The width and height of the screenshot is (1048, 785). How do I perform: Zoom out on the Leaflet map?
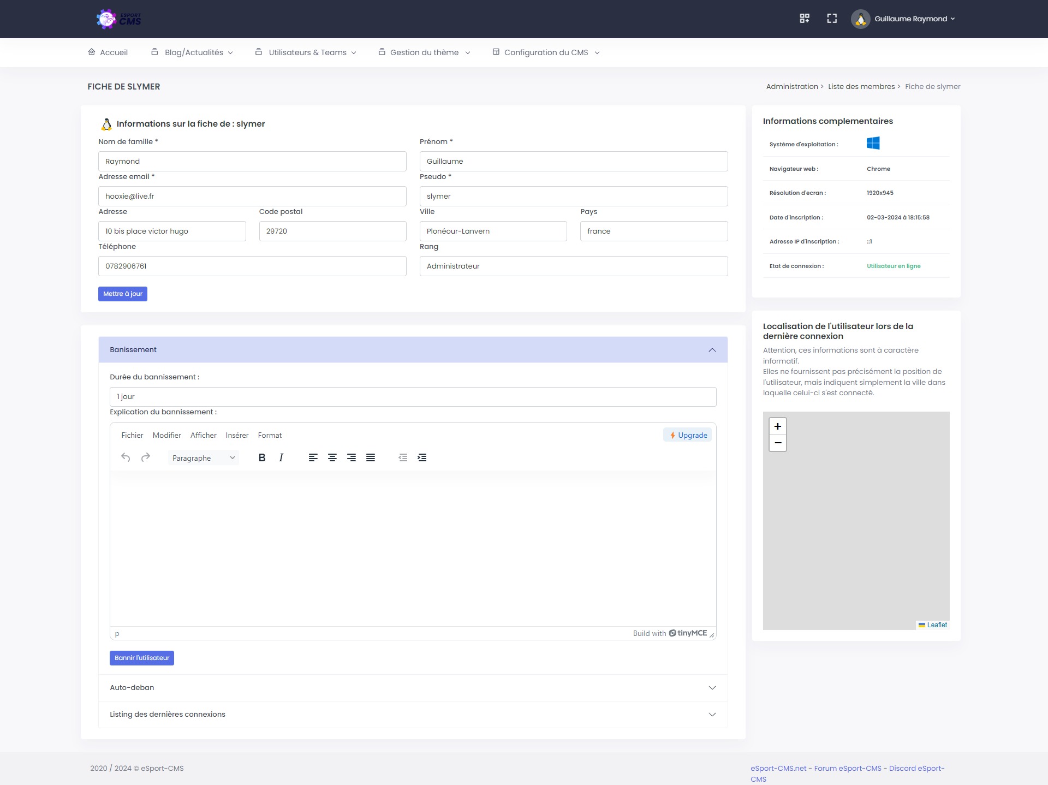[778, 443]
